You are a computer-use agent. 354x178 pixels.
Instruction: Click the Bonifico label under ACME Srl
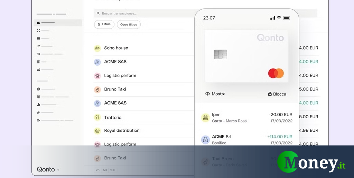click(219, 143)
